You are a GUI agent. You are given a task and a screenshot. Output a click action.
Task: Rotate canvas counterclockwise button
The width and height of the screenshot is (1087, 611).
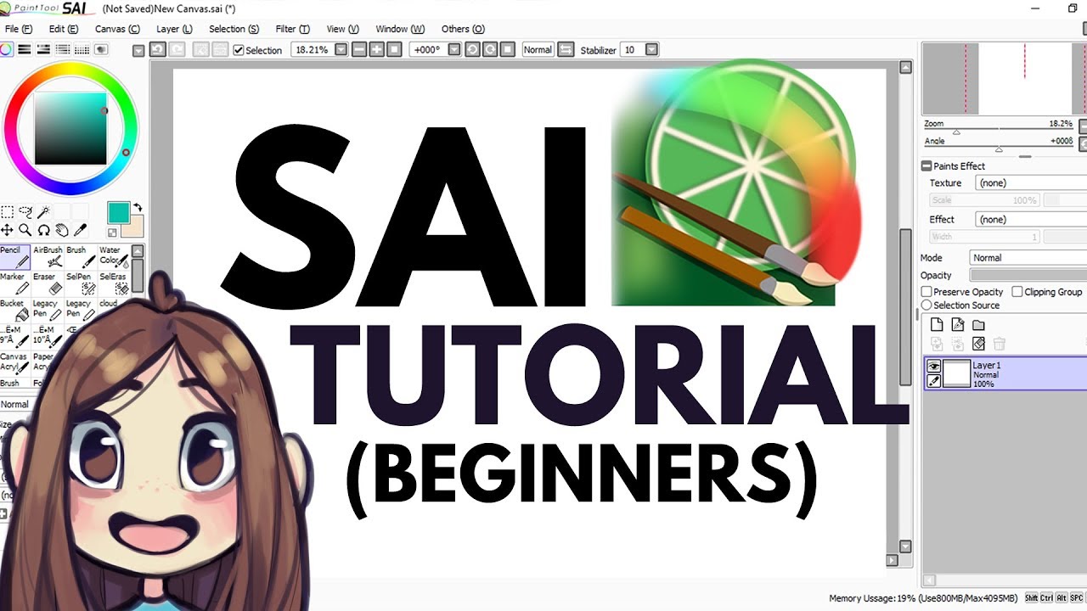click(x=473, y=50)
